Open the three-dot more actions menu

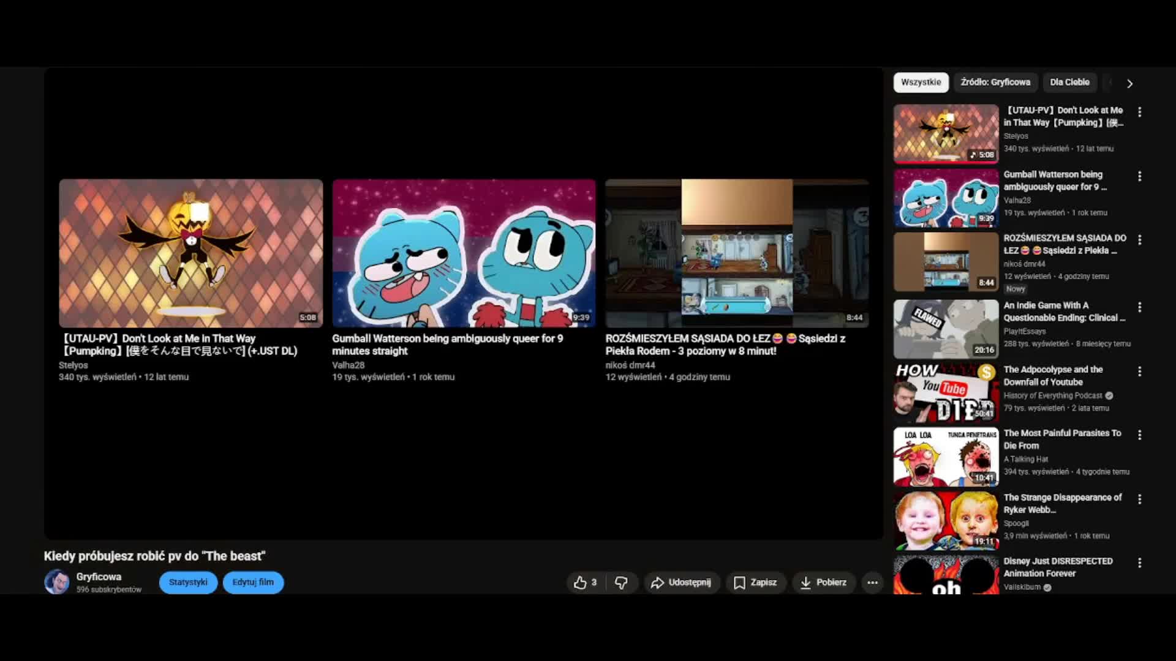pyautogui.click(x=872, y=583)
